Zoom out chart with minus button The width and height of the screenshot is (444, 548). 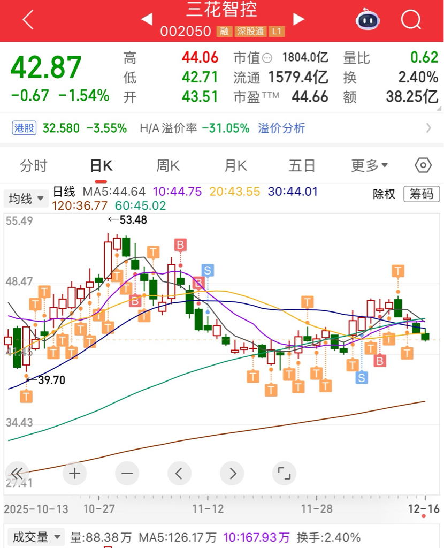(127, 474)
